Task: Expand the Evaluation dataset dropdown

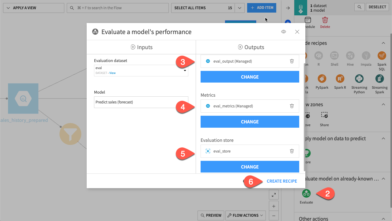Action: pos(185,70)
